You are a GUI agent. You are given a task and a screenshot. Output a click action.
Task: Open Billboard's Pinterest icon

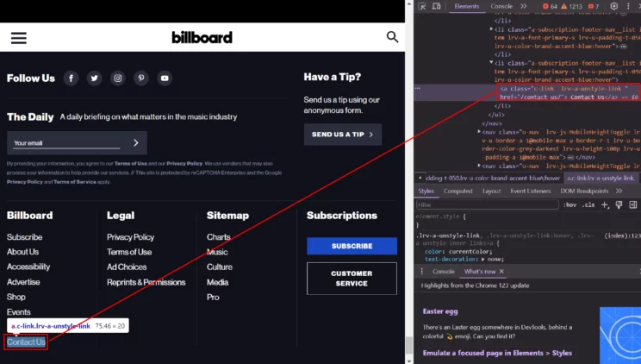141,78
